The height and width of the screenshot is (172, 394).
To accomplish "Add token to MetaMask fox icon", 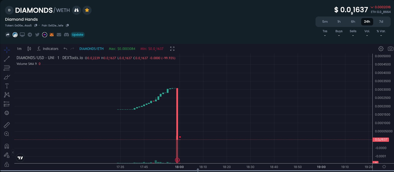I will (x=52, y=35).
